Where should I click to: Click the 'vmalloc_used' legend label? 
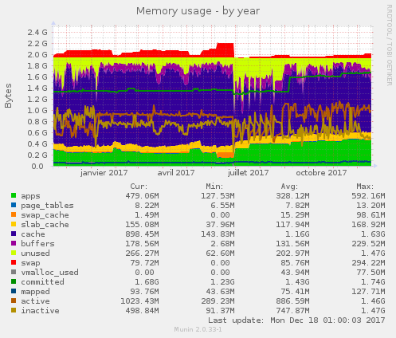[49, 273]
